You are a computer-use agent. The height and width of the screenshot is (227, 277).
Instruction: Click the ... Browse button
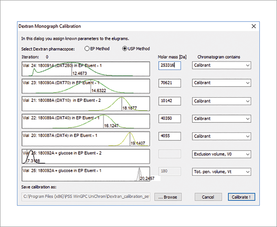pyautogui.click(x=168, y=197)
